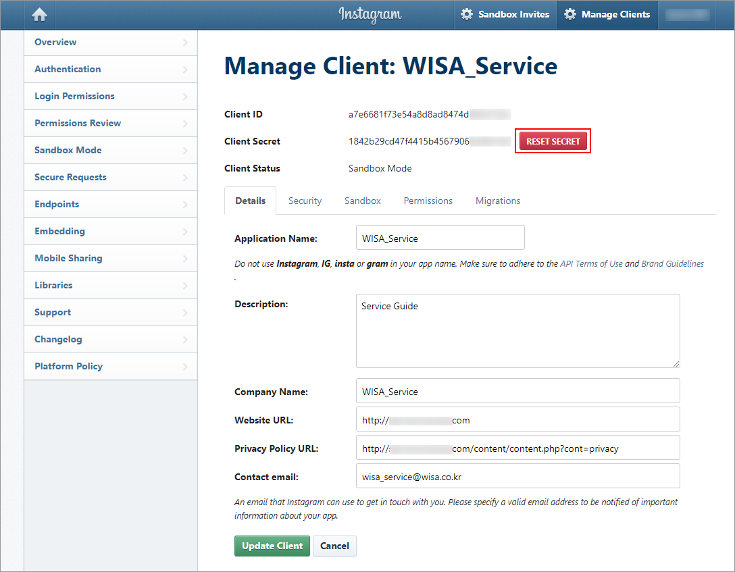Image resolution: width=735 pixels, height=572 pixels.
Task: Expand the Overview chevron arrow
Action: [x=185, y=43]
